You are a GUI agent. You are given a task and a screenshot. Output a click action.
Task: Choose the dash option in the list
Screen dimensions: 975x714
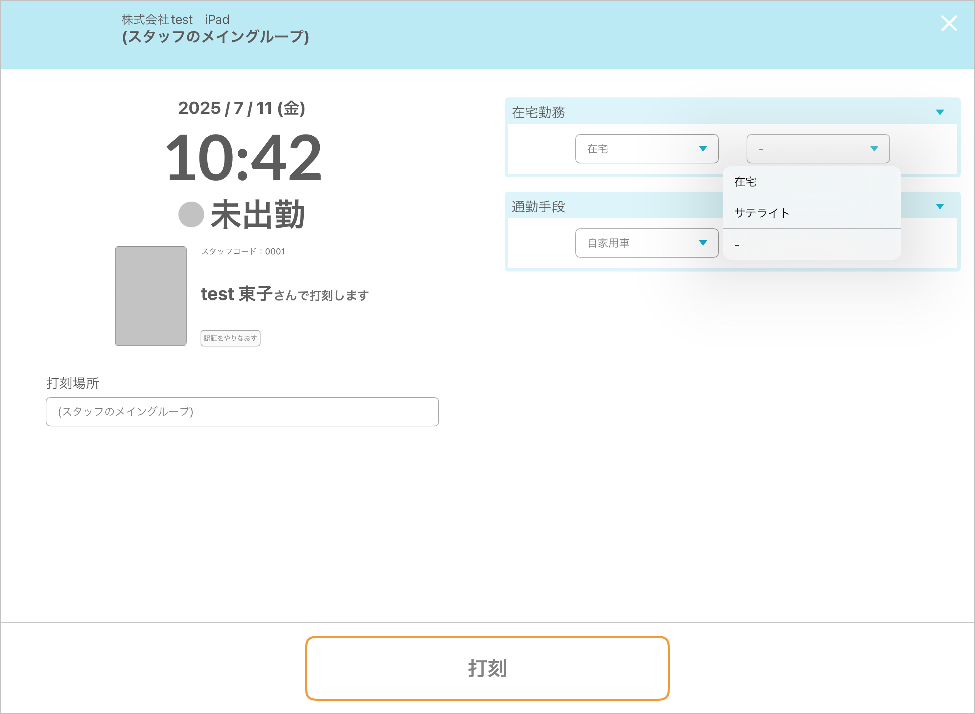pyautogui.click(x=811, y=244)
